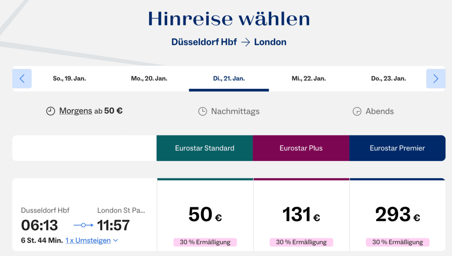The width and height of the screenshot is (452, 256).
Task: Switch to Do., 23. Jan. date
Action: (388, 79)
